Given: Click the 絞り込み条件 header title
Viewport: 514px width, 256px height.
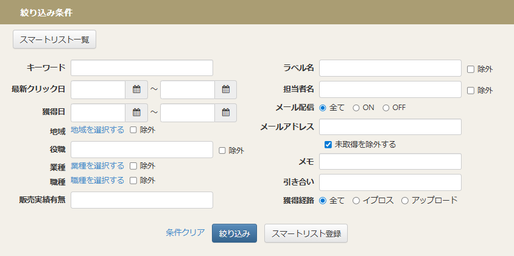Looking at the screenshot, I should (x=46, y=13).
